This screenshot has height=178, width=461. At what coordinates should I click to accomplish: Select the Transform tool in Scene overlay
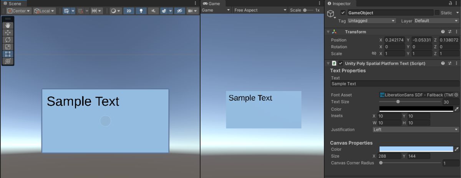[x=8, y=61]
